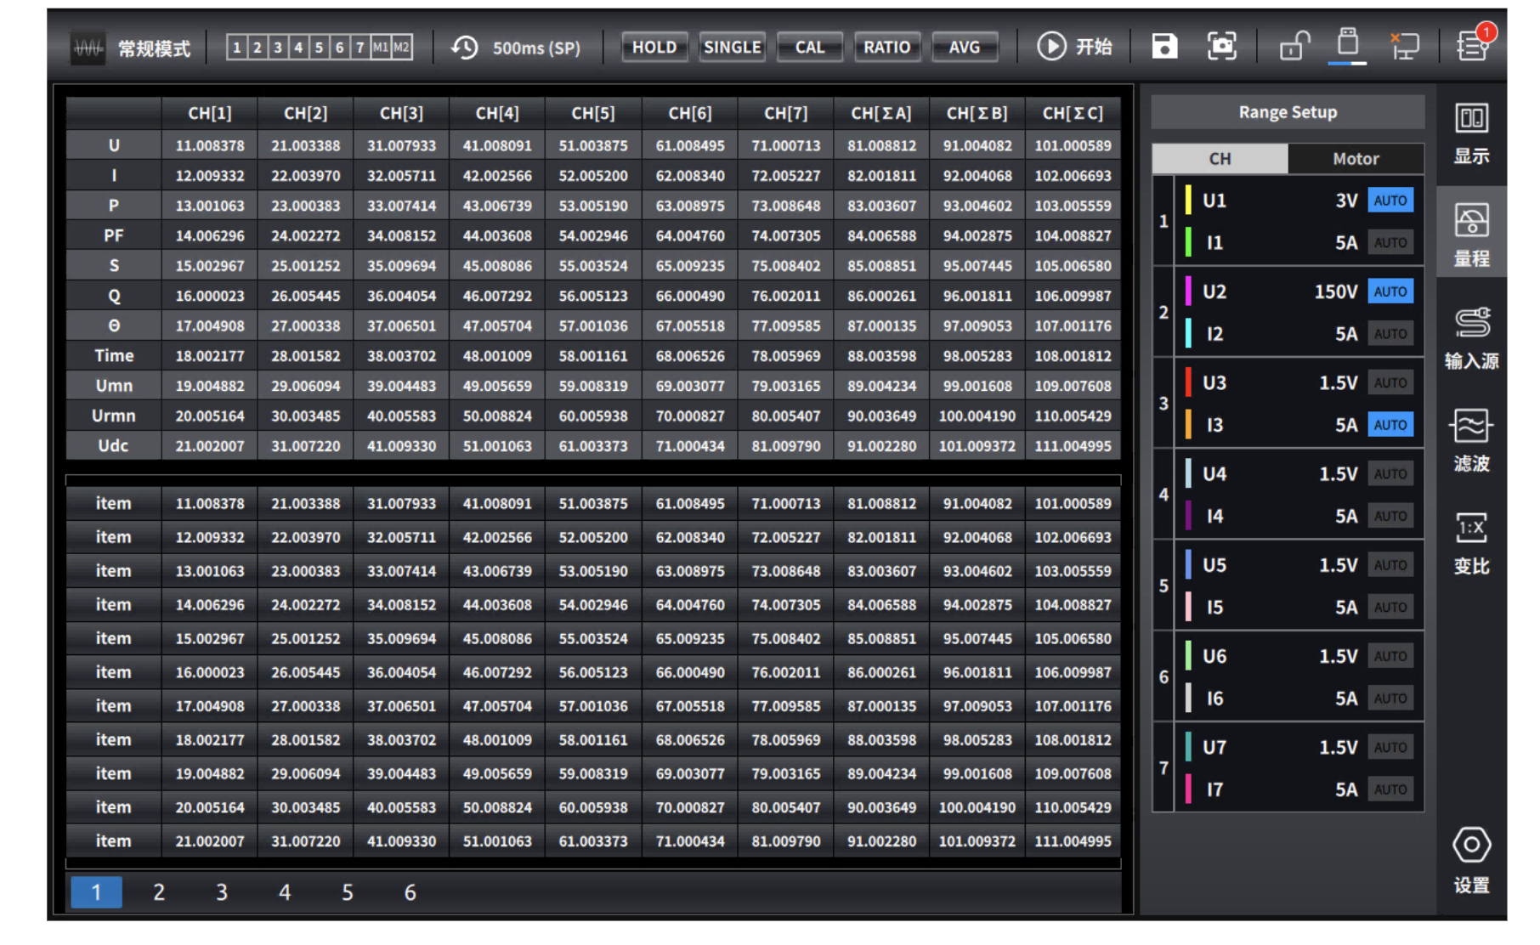The width and height of the screenshot is (1540, 945).
Task: Click the CH[1] U value 11.008378
Action: click(x=210, y=145)
